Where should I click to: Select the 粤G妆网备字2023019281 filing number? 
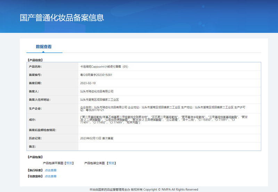tap(96, 75)
